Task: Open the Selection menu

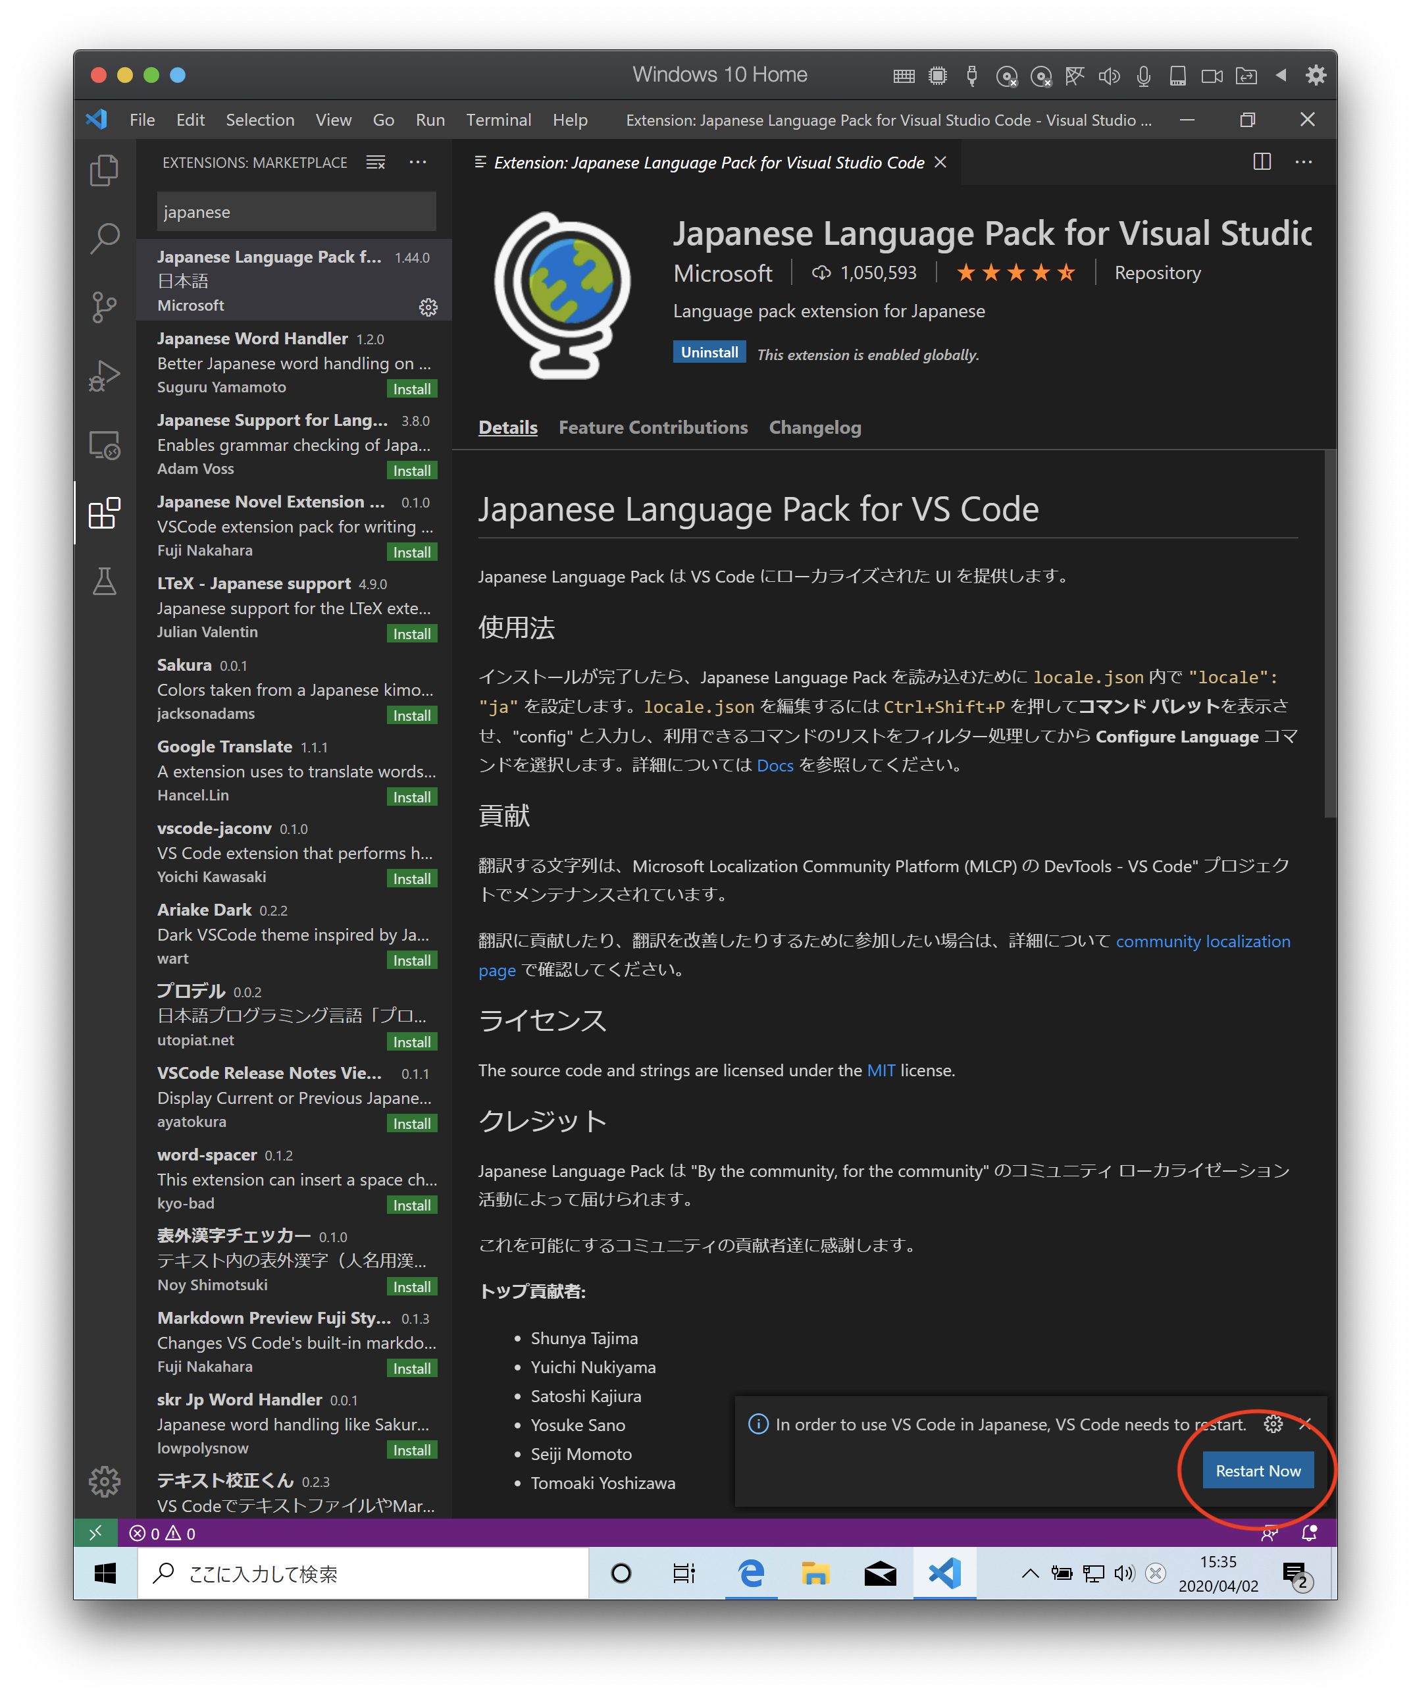Action: 260,120
